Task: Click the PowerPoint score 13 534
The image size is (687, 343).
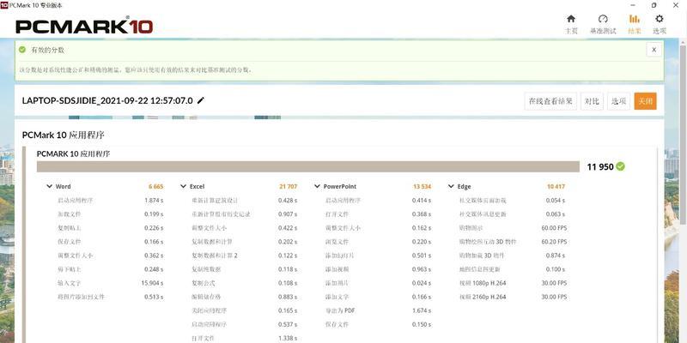Action: coord(422,186)
